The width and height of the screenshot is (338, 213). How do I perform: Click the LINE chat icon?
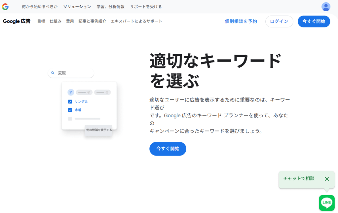pos(326,203)
